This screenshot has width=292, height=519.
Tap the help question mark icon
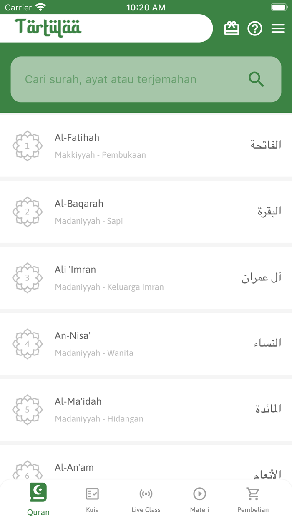255,28
